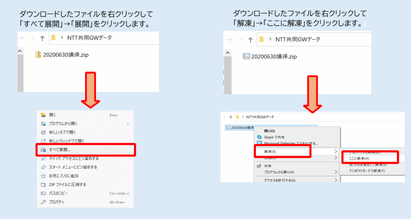Click the star icon for お気に入りに追加
The image size is (411, 219).
pos(43,176)
